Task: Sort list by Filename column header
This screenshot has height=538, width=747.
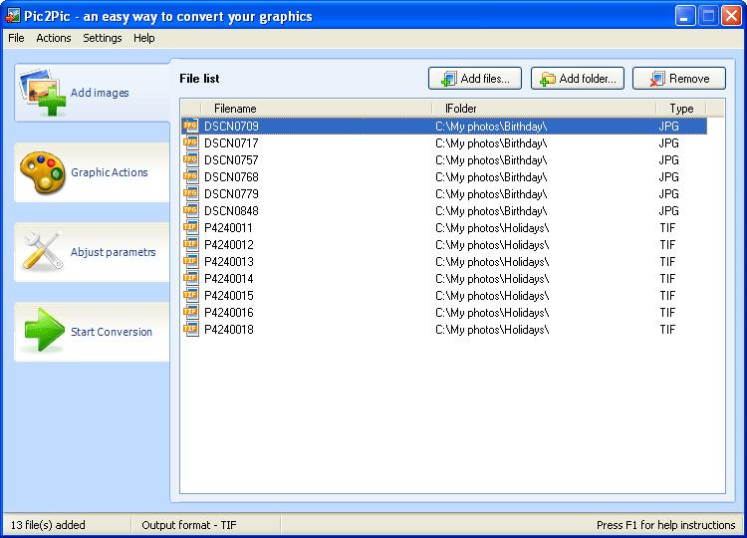Action: pyautogui.click(x=235, y=109)
